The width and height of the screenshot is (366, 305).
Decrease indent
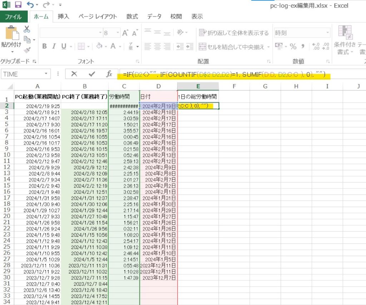pyautogui.click(x=180, y=47)
